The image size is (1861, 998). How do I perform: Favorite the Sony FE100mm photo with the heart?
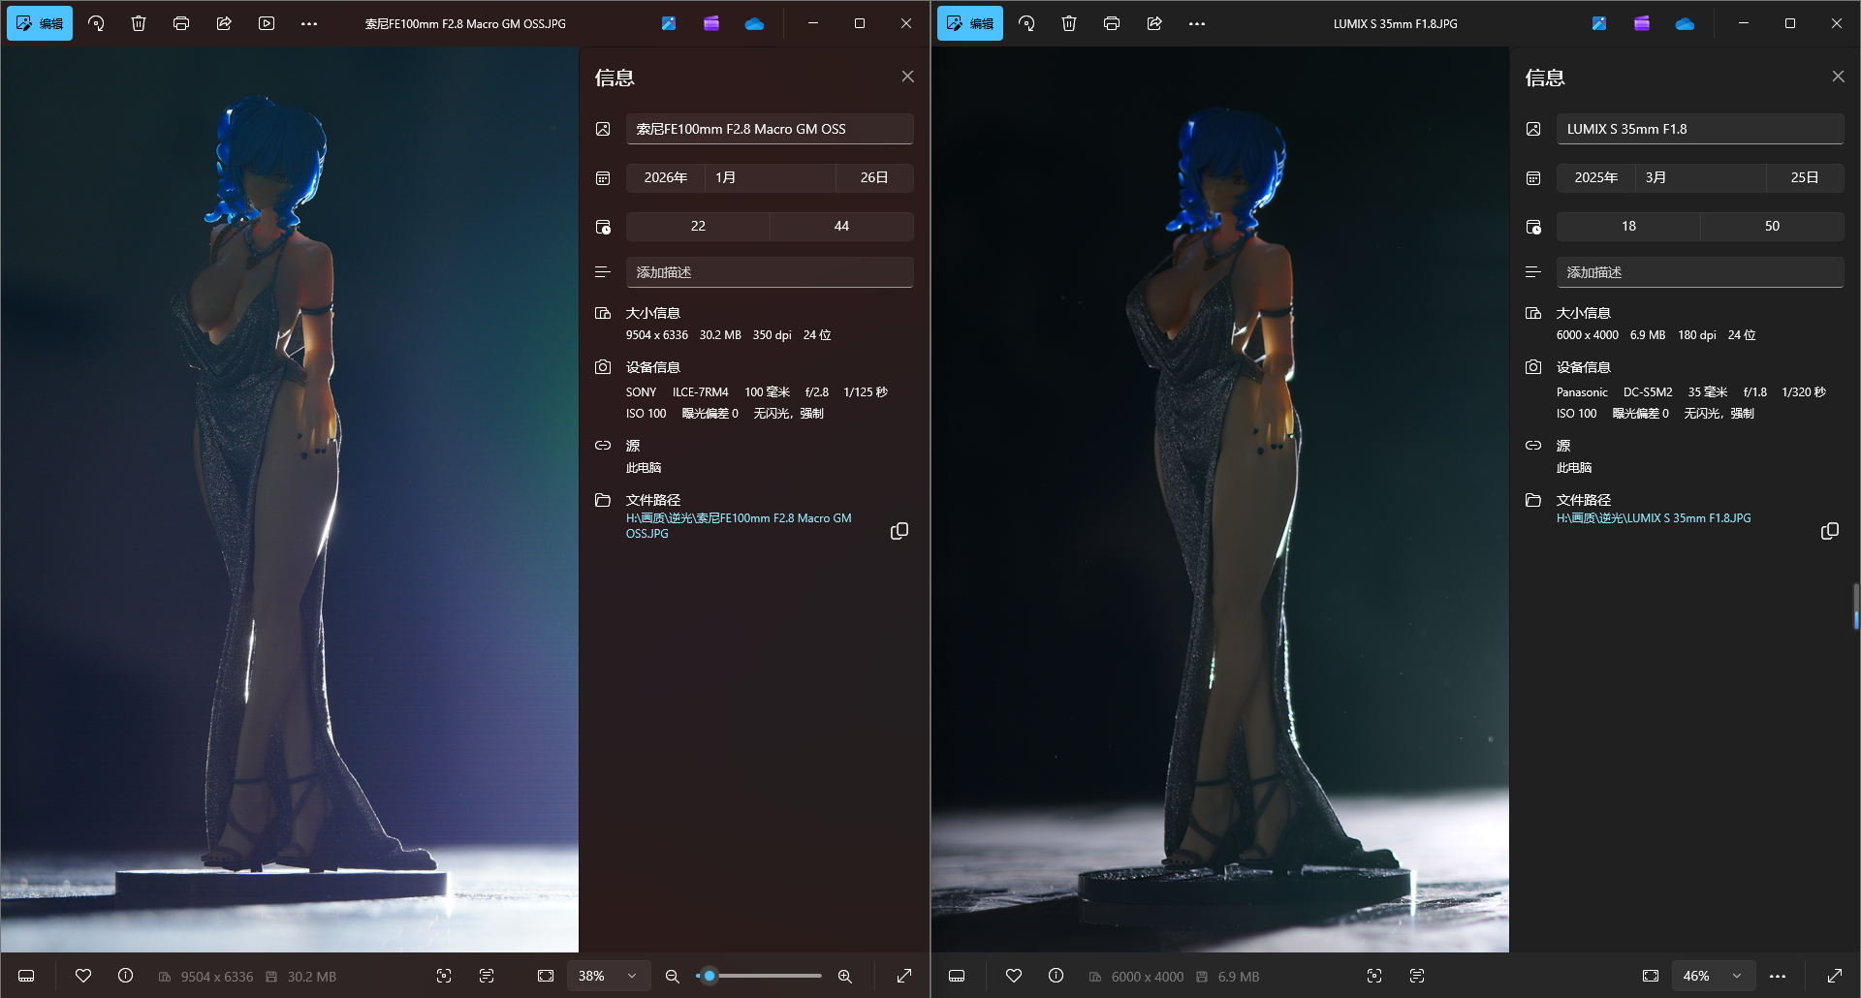tap(83, 976)
